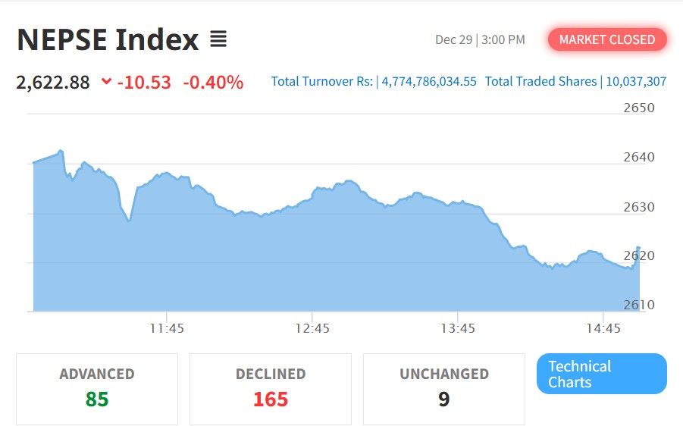Image resolution: width=683 pixels, height=426 pixels.
Task: Click the turnover amount 4,774,786,034.55
Action: pyautogui.click(x=429, y=81)
